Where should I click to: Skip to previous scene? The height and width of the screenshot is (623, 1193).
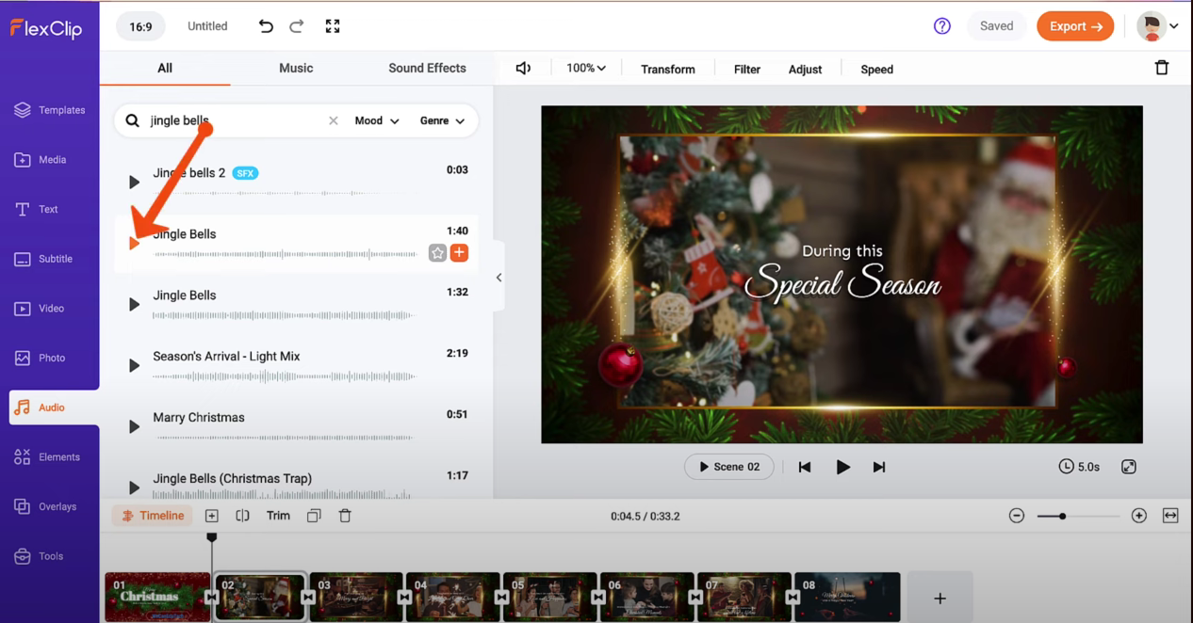pos(805,467)
